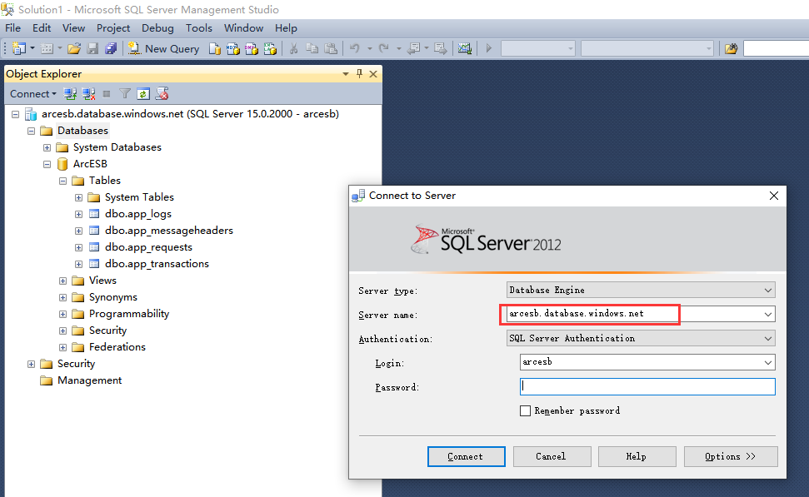The width and height of the screenshot is (809, 497).
Task: Click the Filter funnel icon
Action: [125, 94]
